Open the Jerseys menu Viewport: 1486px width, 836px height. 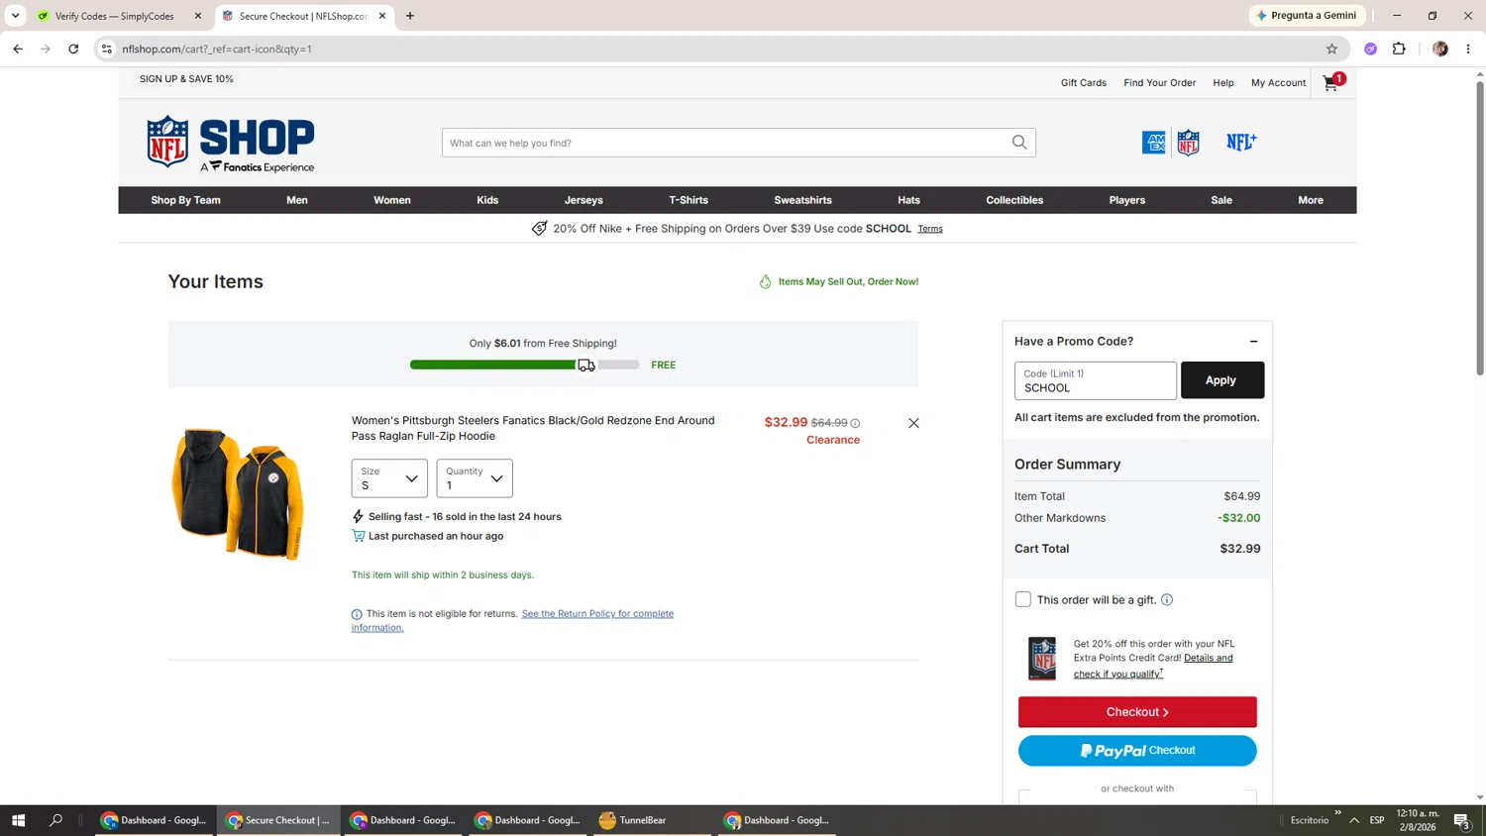584,200
